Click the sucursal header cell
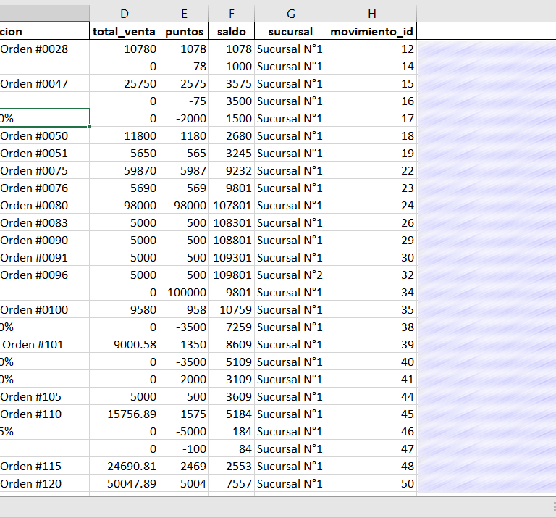556x518 pixels. (291, 31)
